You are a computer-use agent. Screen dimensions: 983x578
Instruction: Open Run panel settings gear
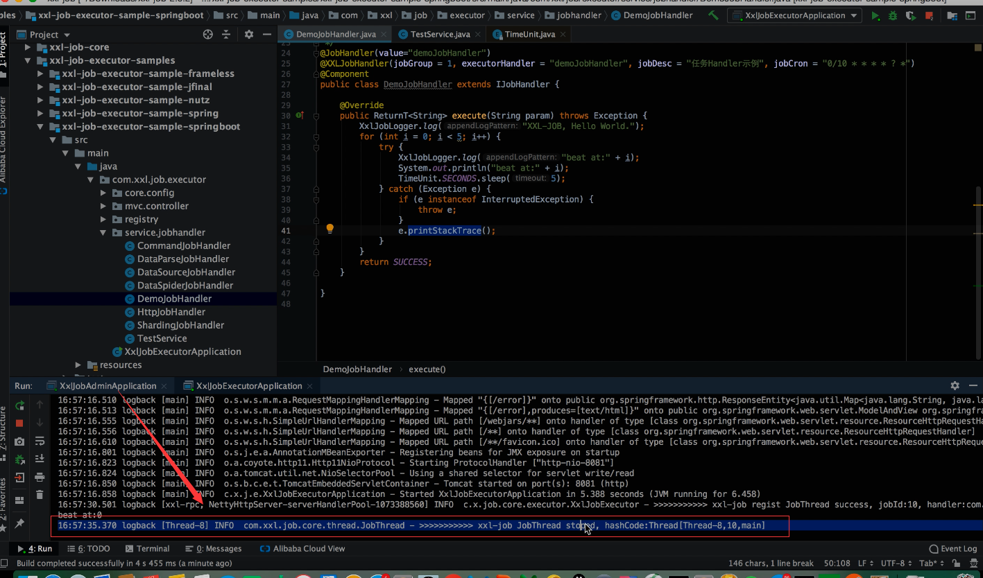click(955, 385)
